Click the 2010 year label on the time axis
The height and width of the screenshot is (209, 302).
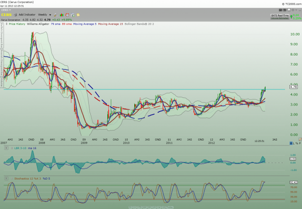(x=126, y=143)
